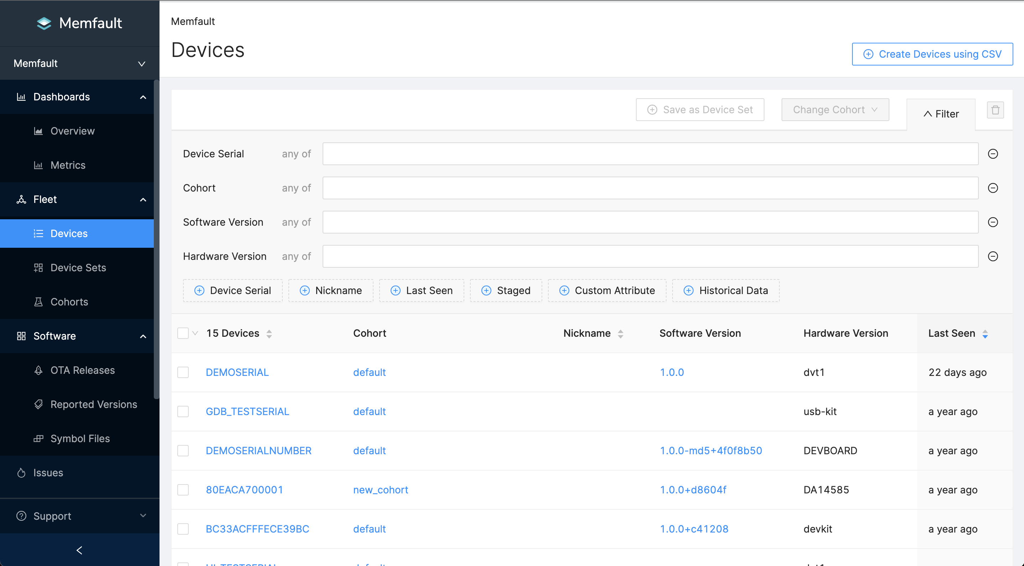Sort by Nickname column arrows
The width and height of the screenshot is (1024, 566).
[621, 334]
